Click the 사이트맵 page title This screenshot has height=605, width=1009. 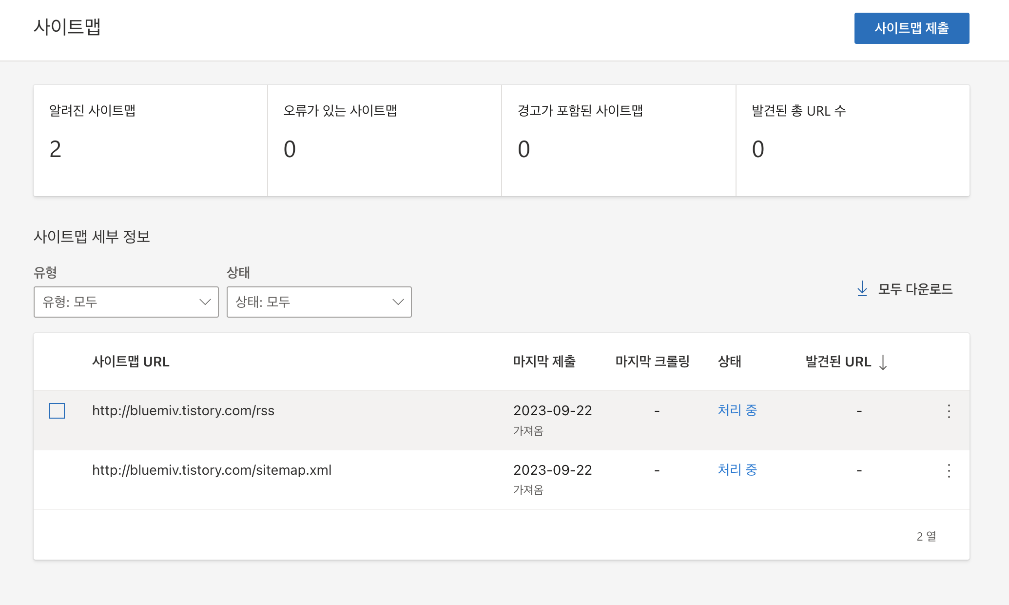(67, 27)
